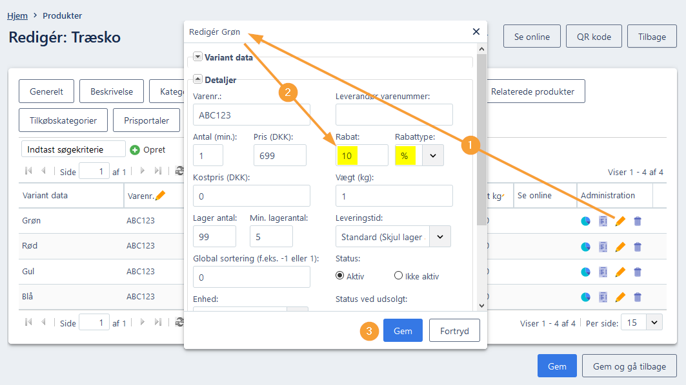Open the Per side dropdown

pos(654,323)
